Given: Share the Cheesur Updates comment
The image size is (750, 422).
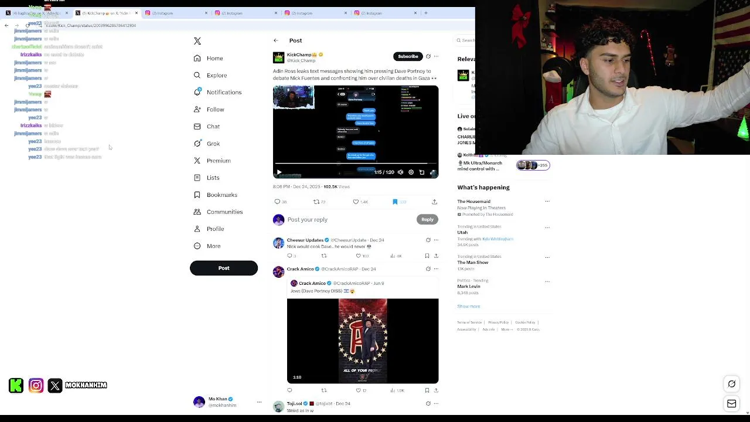Looking at the screenshot, I should 435,256.
